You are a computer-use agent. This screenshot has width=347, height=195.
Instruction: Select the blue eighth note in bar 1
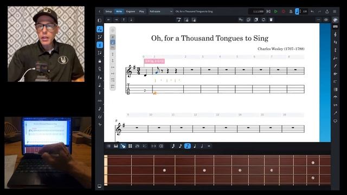pyautogui.click(x=157, y=71)
